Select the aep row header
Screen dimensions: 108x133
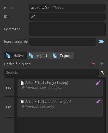[x=9, y=87]
